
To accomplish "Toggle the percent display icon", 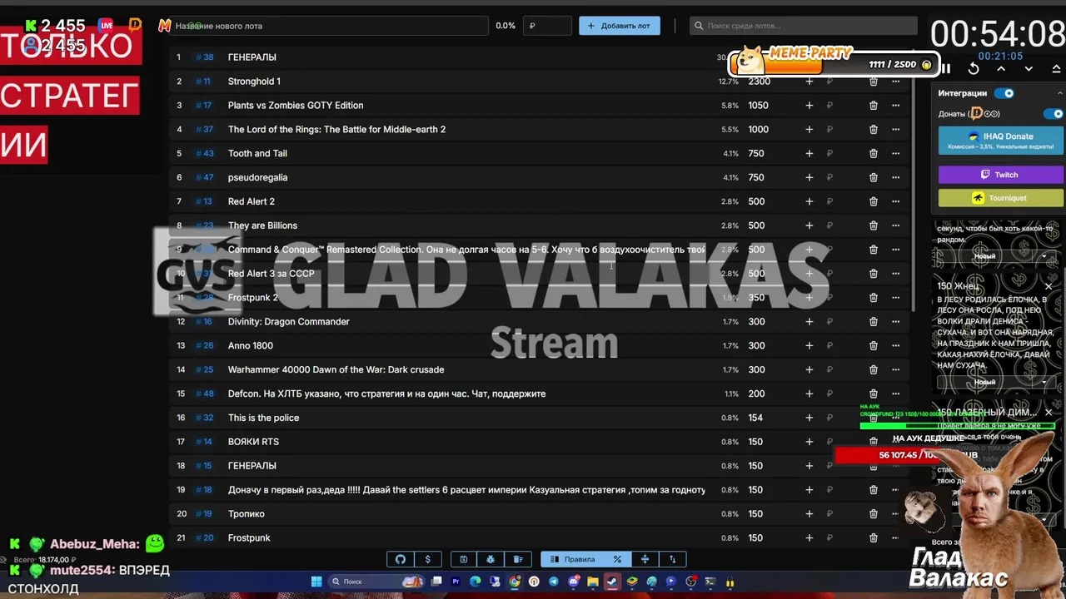I will 617,559.
